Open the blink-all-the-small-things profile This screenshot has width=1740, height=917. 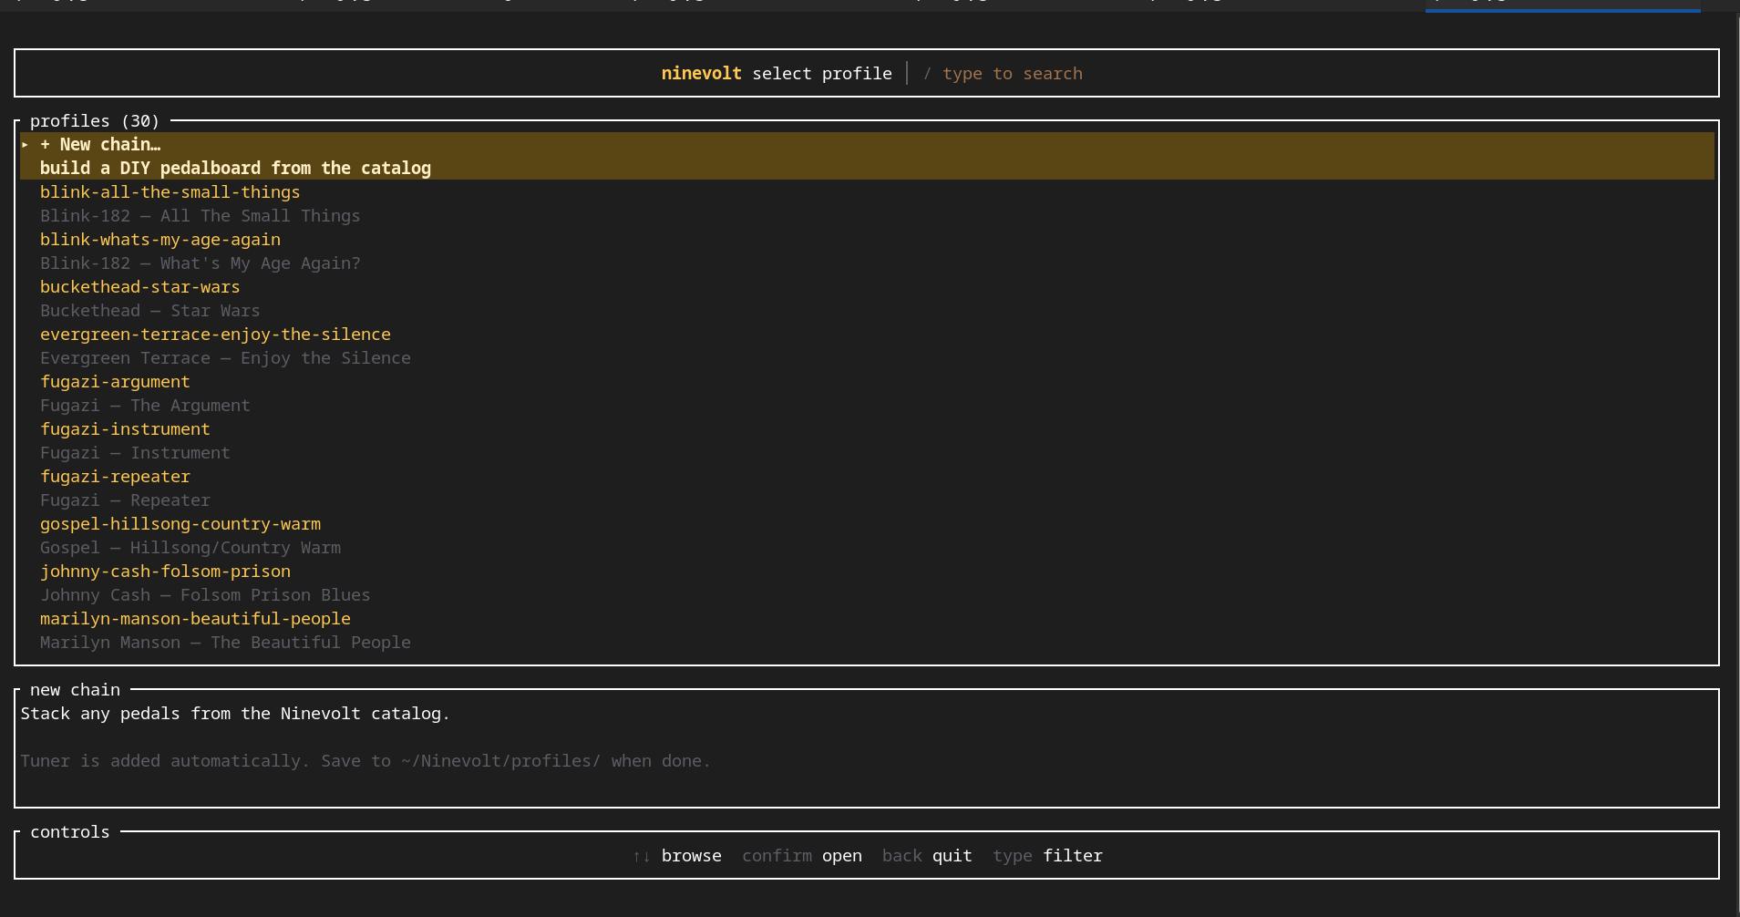pos(170,191)
